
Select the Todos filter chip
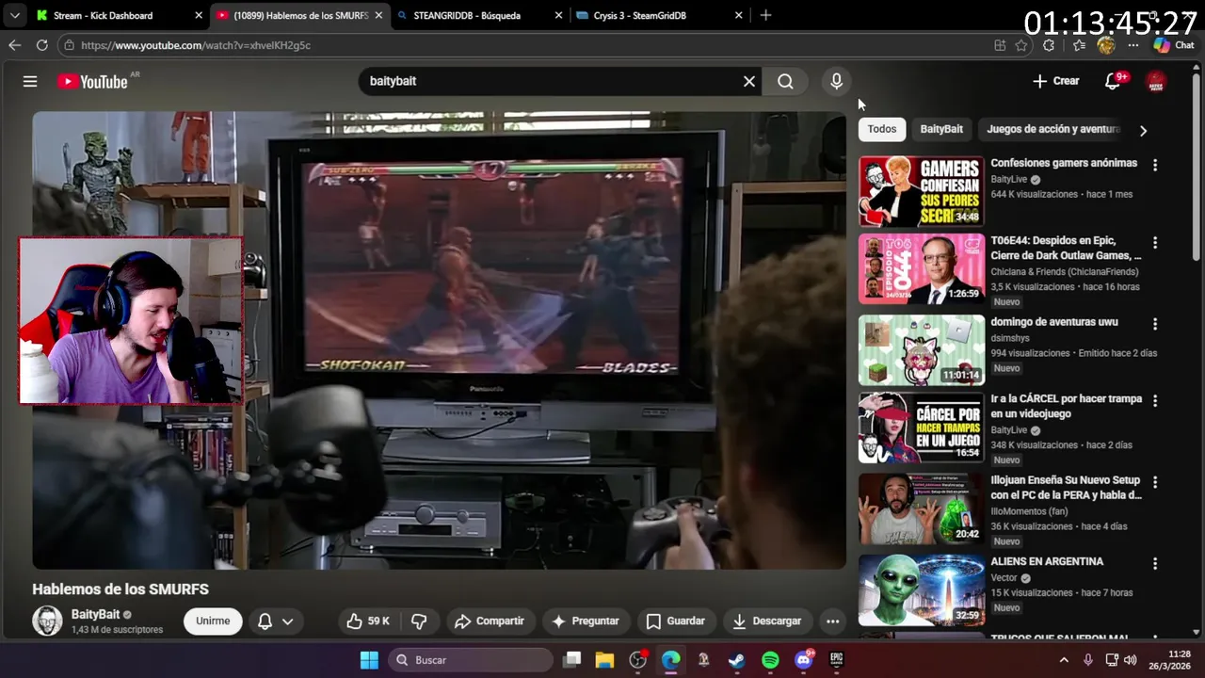[x=882, y=129]
